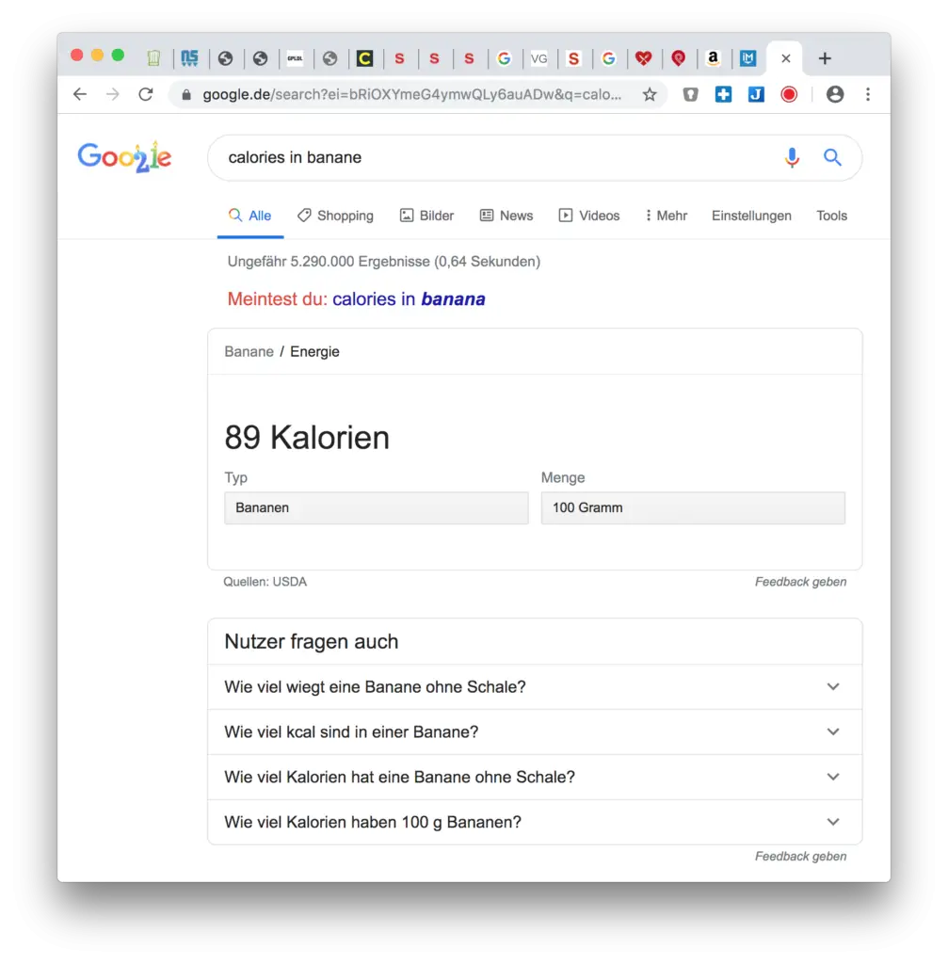This screenshot has height=964, width=948.
Task: Open Chrome's three-dot menu
Action: coord(868,94)
